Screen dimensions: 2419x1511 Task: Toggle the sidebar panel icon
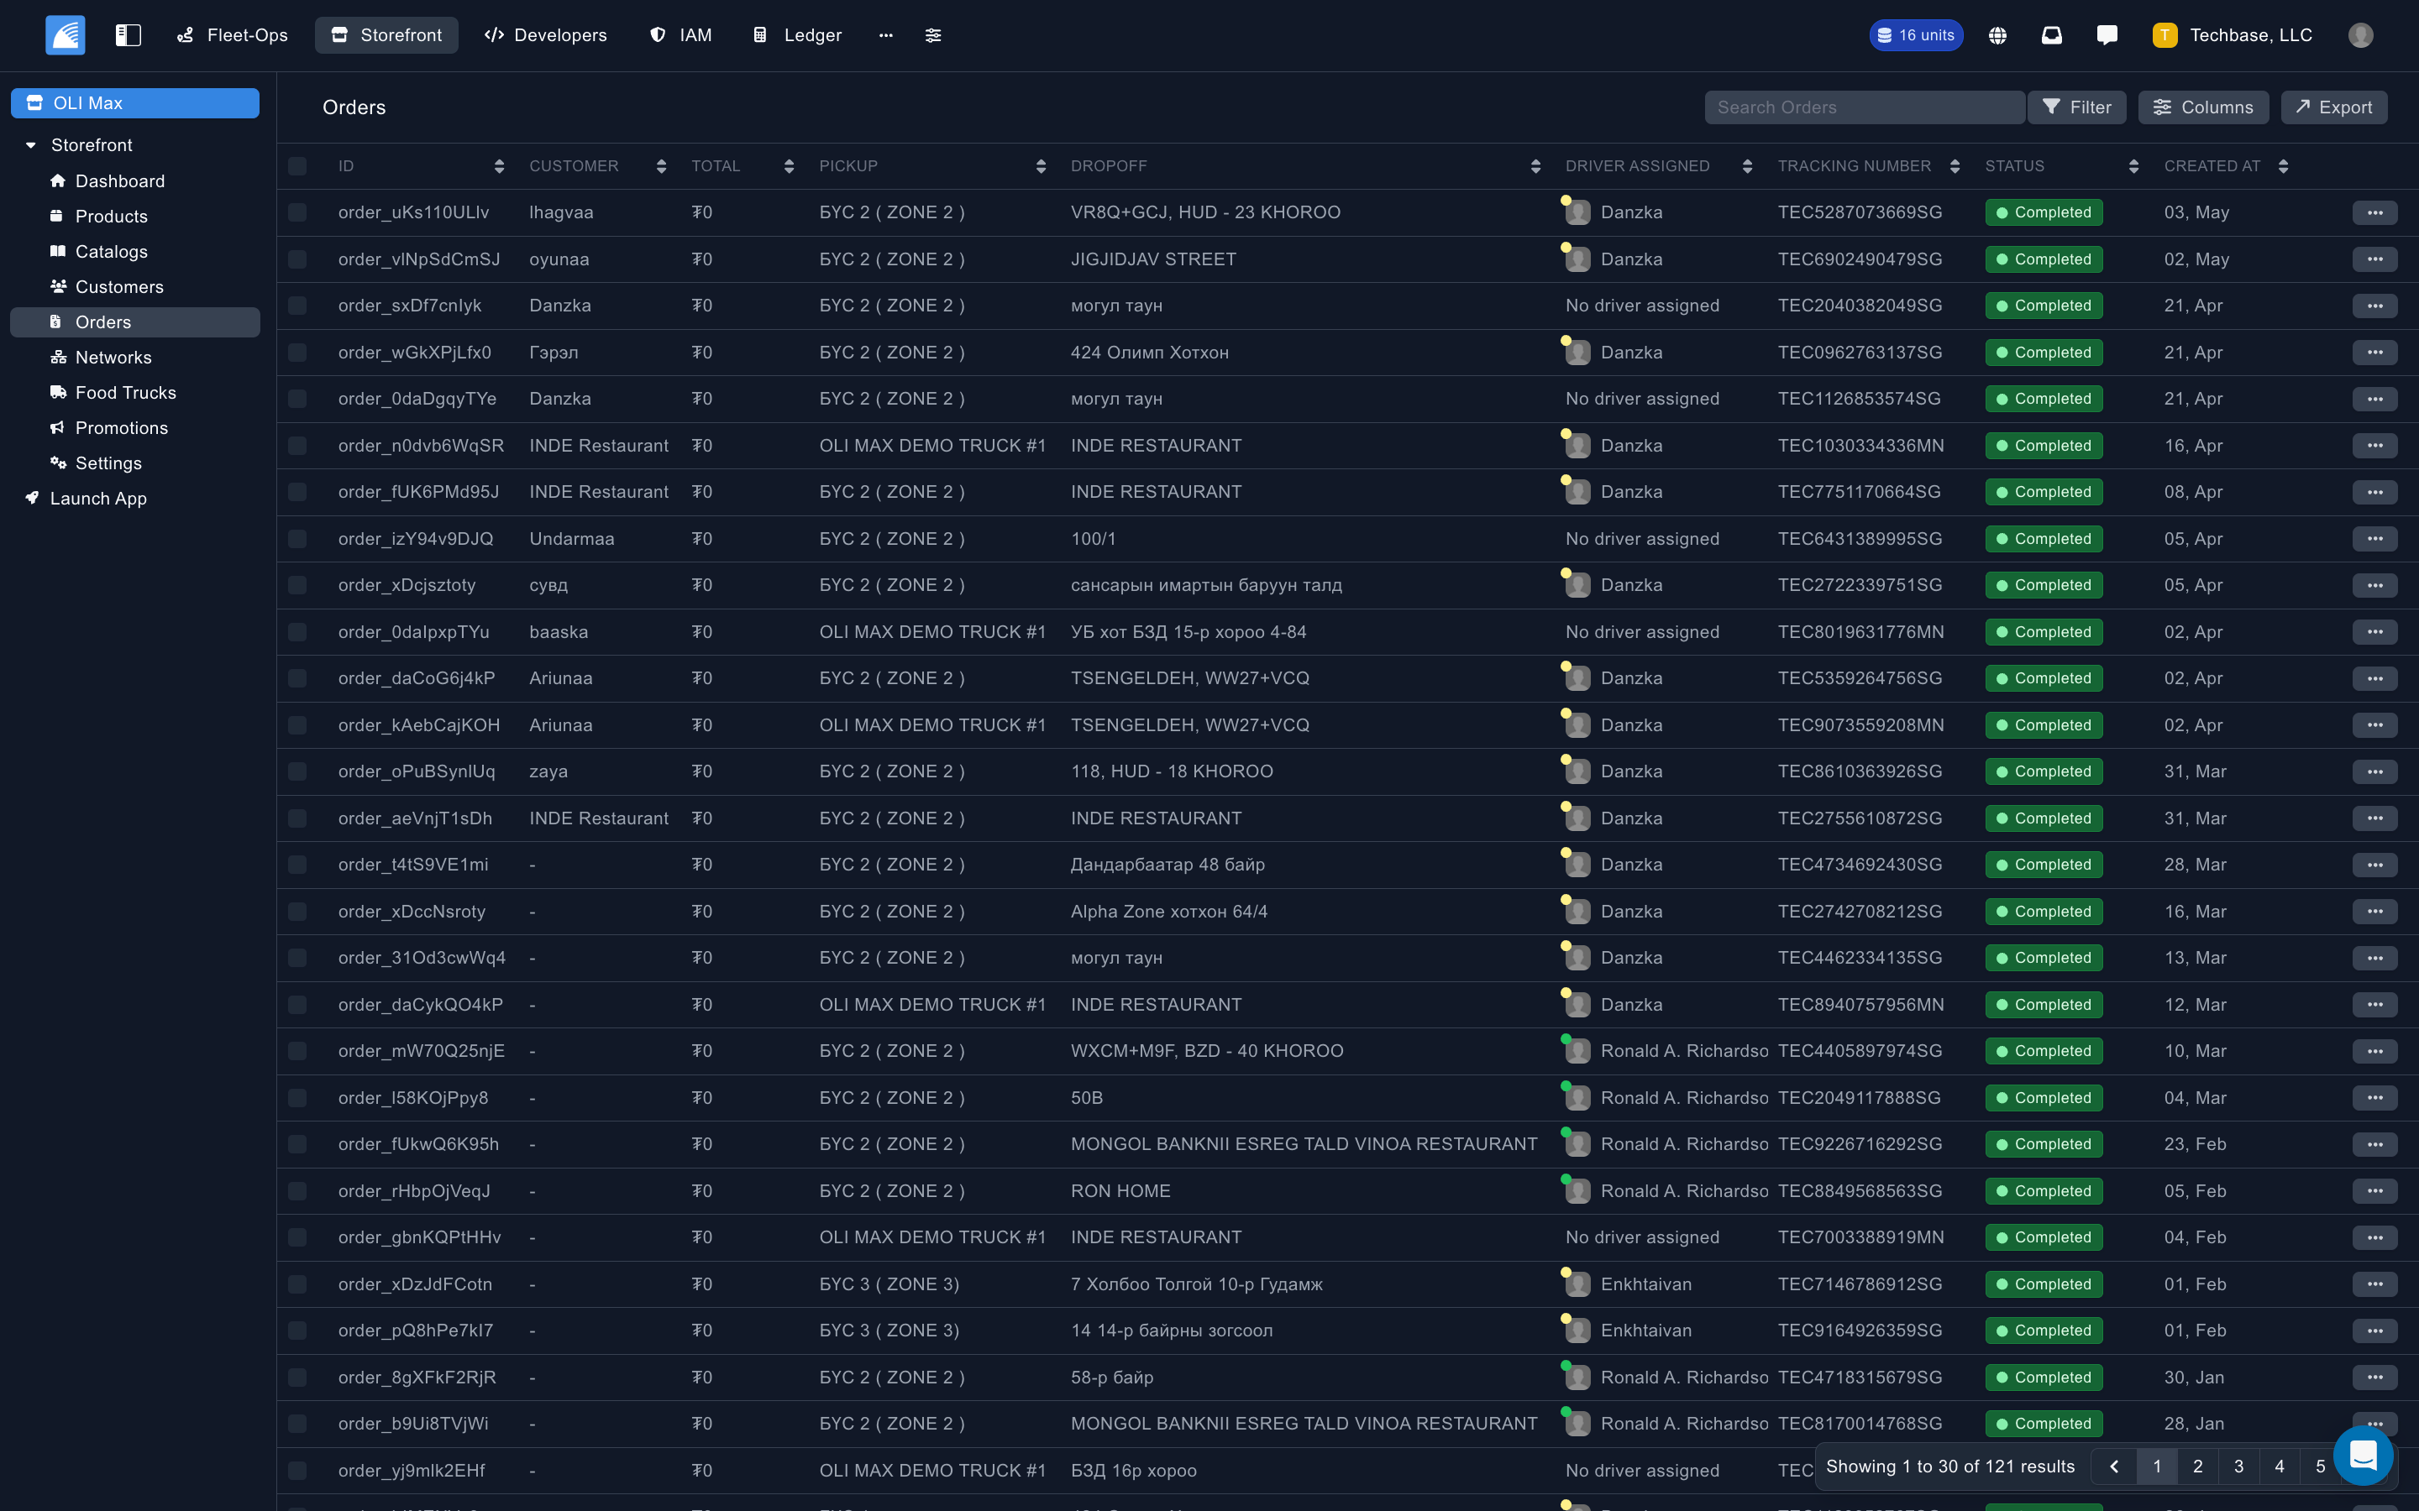128,35
